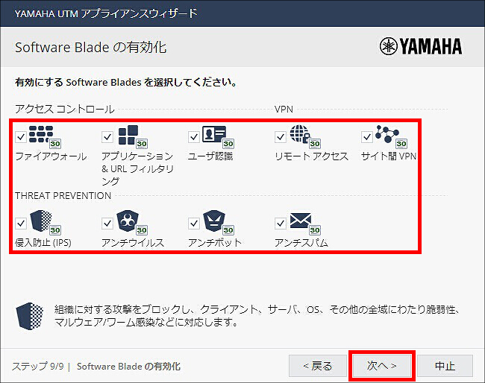Click the ユーザ認識 label
The height and width of the screenshot is (383, 485).
click(210, 156)
